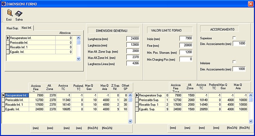
Task: Click Offset SP column header
Action: point(126,87)
